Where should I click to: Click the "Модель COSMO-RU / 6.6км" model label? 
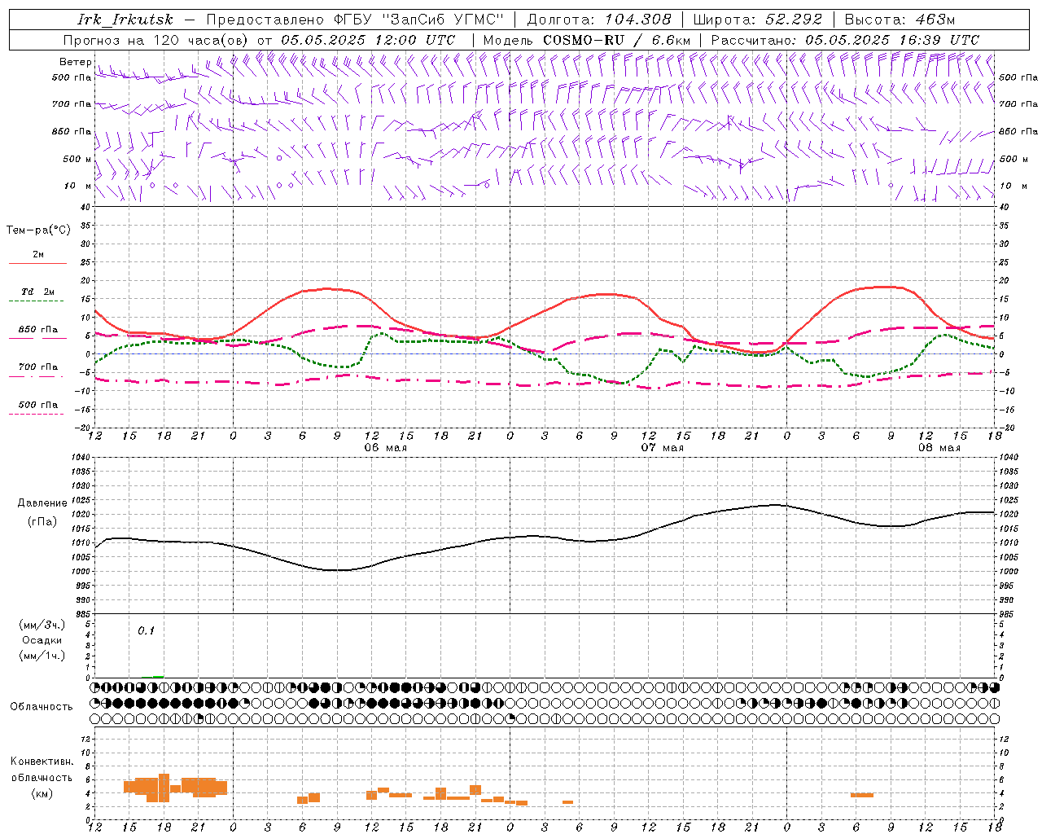point(586,40)
